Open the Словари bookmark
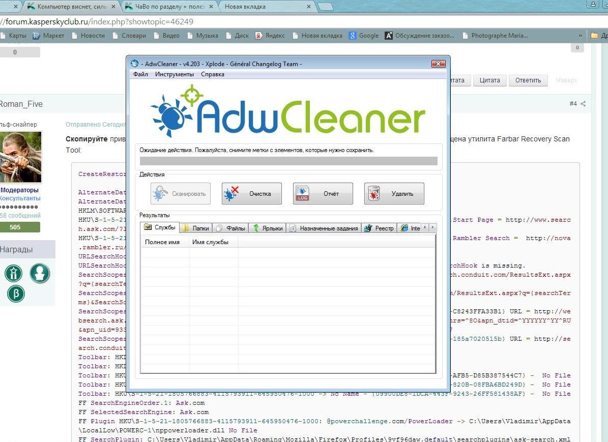 tap(129, 36)
